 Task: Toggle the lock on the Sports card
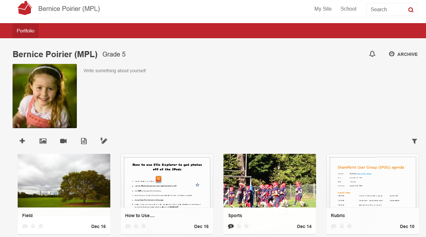[239, 226]
